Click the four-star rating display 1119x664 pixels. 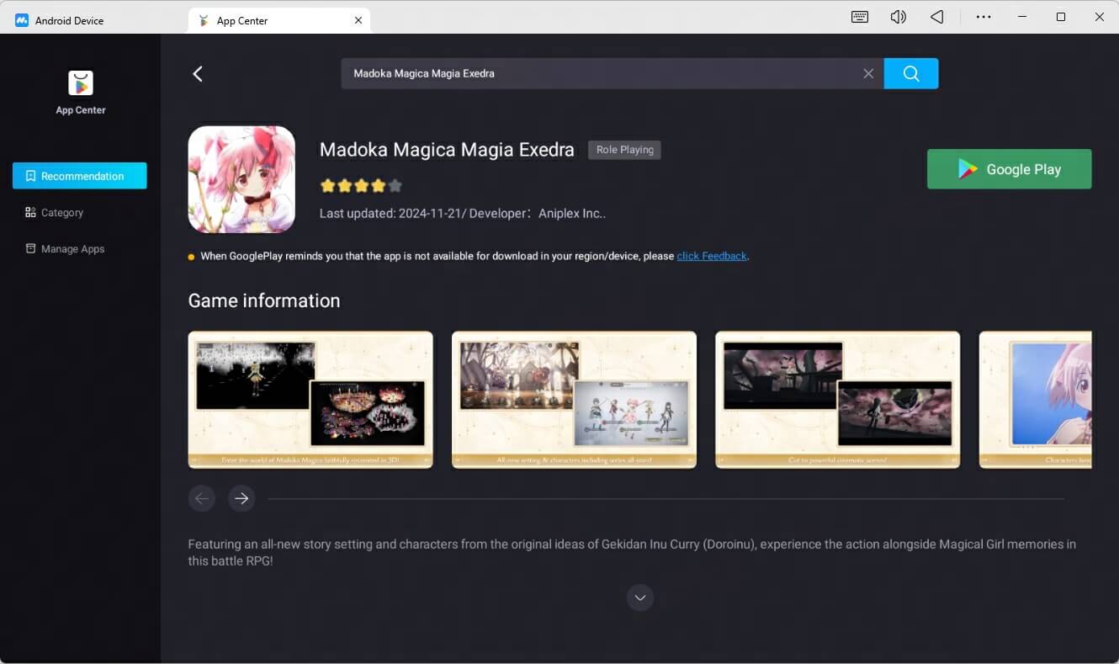pos(361,186)
